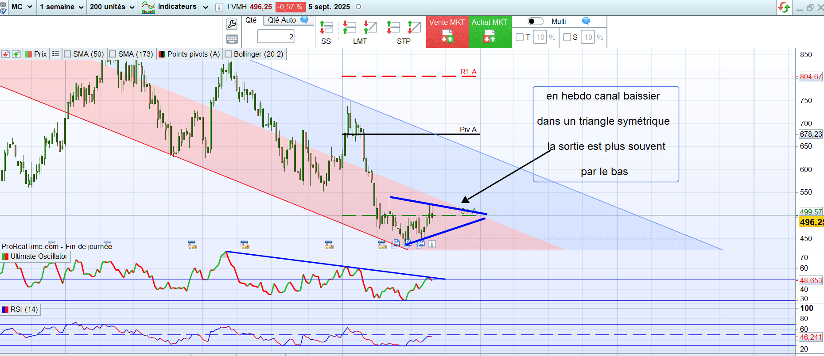824x356 pixels.
Task: Enable the S checkbox
Action: 567,37
